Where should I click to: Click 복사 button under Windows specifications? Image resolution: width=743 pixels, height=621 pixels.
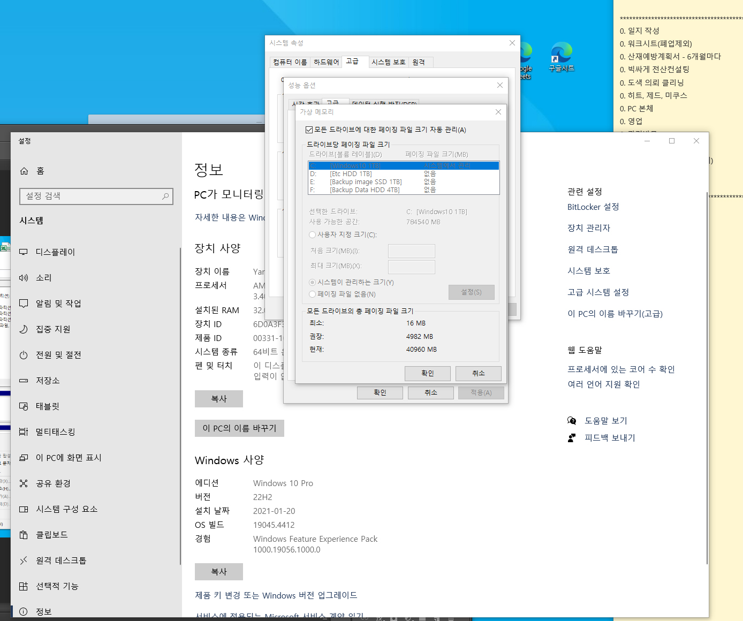point(219,572)
